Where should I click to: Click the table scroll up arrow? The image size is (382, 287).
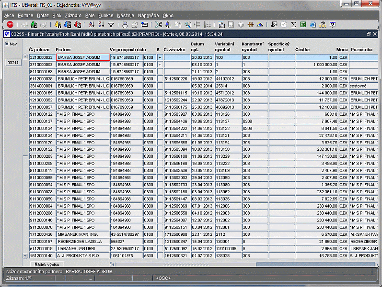[25, 56]
